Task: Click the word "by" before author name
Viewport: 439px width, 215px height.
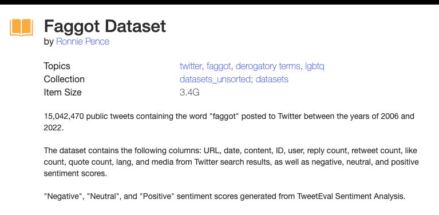Action: point(49,42)
